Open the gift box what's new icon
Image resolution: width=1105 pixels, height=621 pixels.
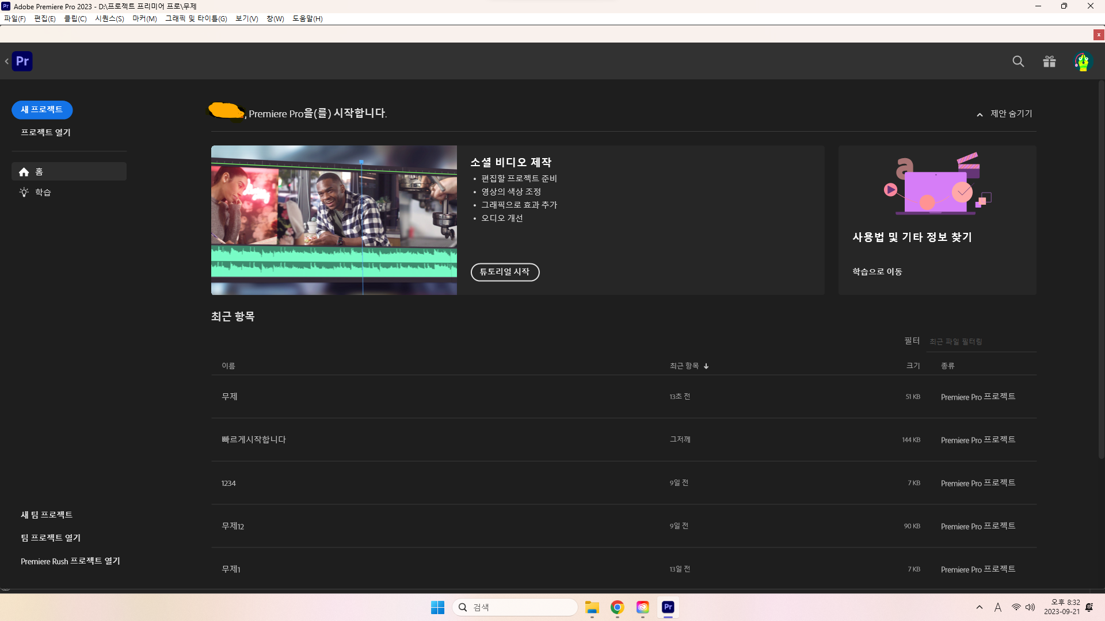(1049, 62)
